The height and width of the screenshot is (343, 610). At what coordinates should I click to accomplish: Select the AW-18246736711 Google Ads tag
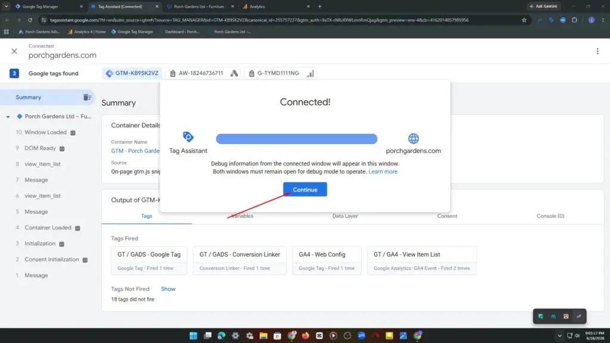coord(204,73)
